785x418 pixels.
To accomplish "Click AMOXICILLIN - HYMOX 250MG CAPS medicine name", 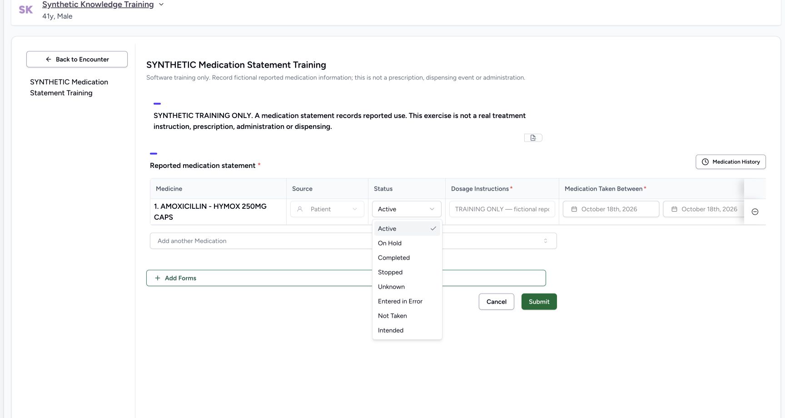I will [210, 212].
